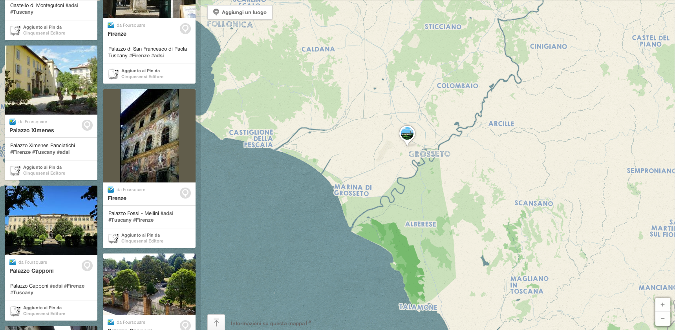Click the map pin marker near Grosseto

tap(407, 134)
